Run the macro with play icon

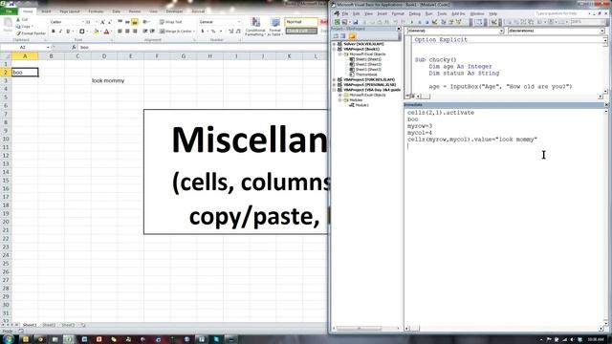(x=411, y=22)
